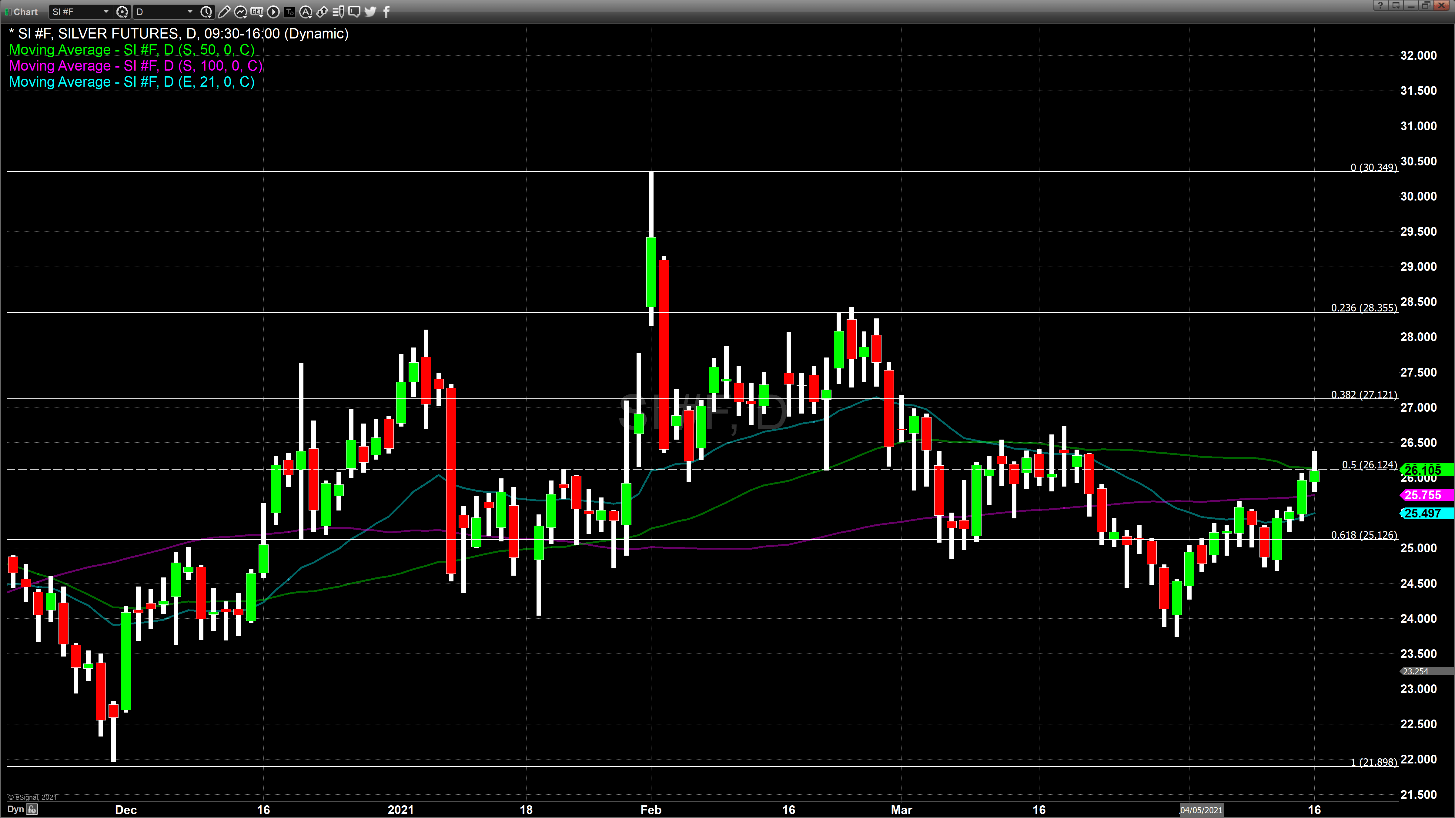This screenshot has height=818, width=1455.
Task: Click the text reset T icon
Action: click(x=290, y=11)
